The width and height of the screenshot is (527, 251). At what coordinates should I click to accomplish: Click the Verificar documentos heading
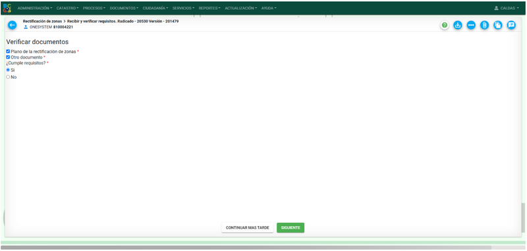(x=38, y=42)
